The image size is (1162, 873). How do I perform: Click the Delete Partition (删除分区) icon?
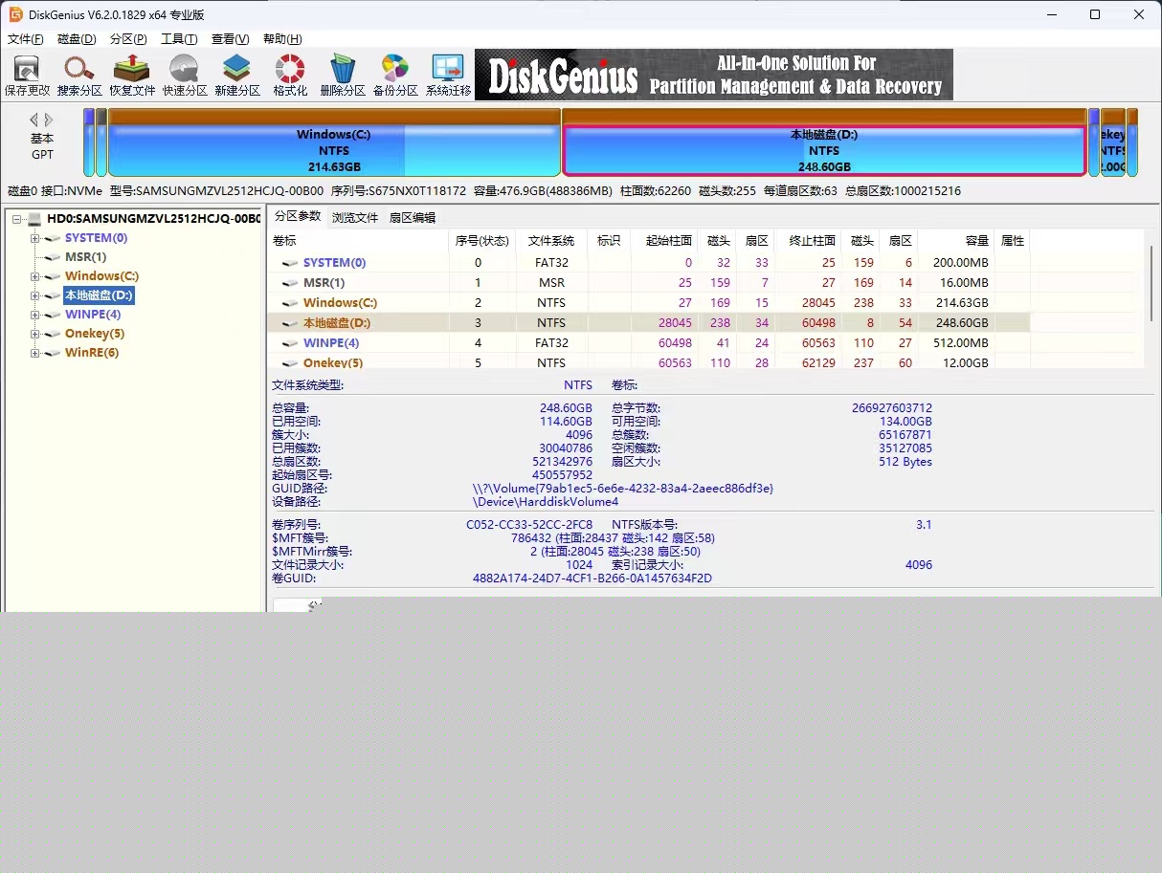pyautogui.click(x=343, y=76)
